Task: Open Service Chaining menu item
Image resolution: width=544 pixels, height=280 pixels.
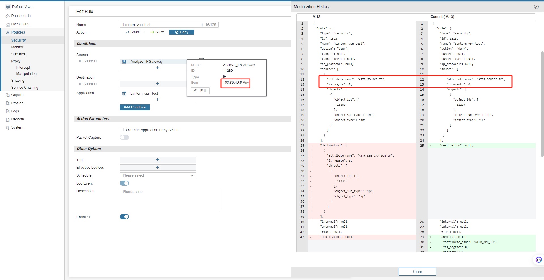Action: click(25, 88)
